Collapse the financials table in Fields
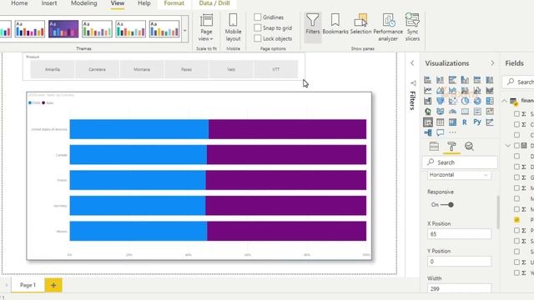 click(x=504, y=101)
